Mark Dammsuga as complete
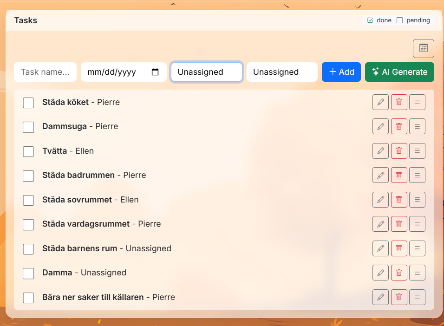Viewport: 444px width, 326px height. (x=28, y=127)
